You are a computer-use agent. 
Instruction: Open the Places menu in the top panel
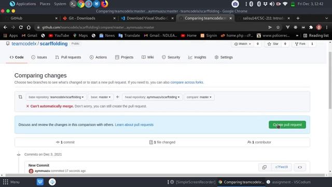(45, 4)
